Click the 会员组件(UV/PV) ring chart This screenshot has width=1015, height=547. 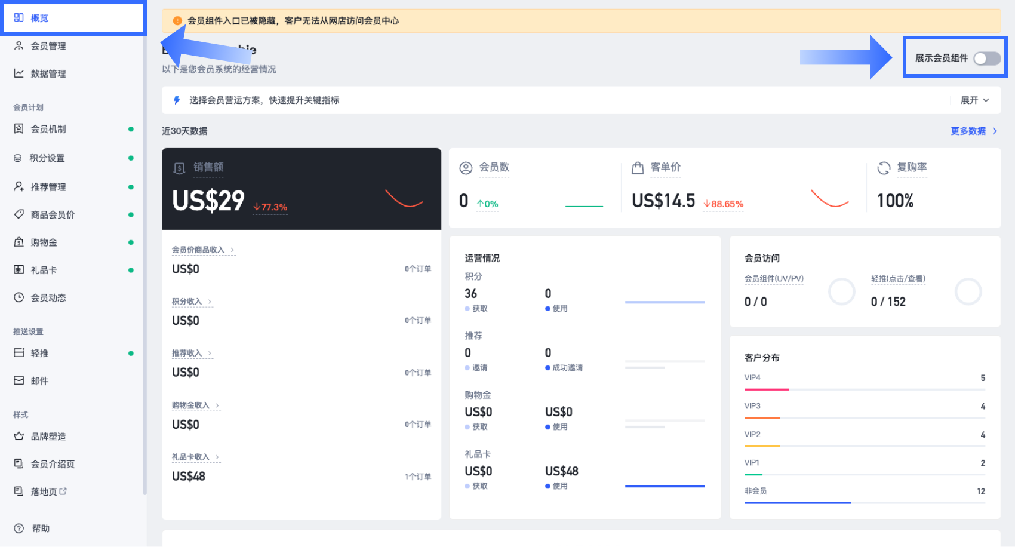[842, 291]
